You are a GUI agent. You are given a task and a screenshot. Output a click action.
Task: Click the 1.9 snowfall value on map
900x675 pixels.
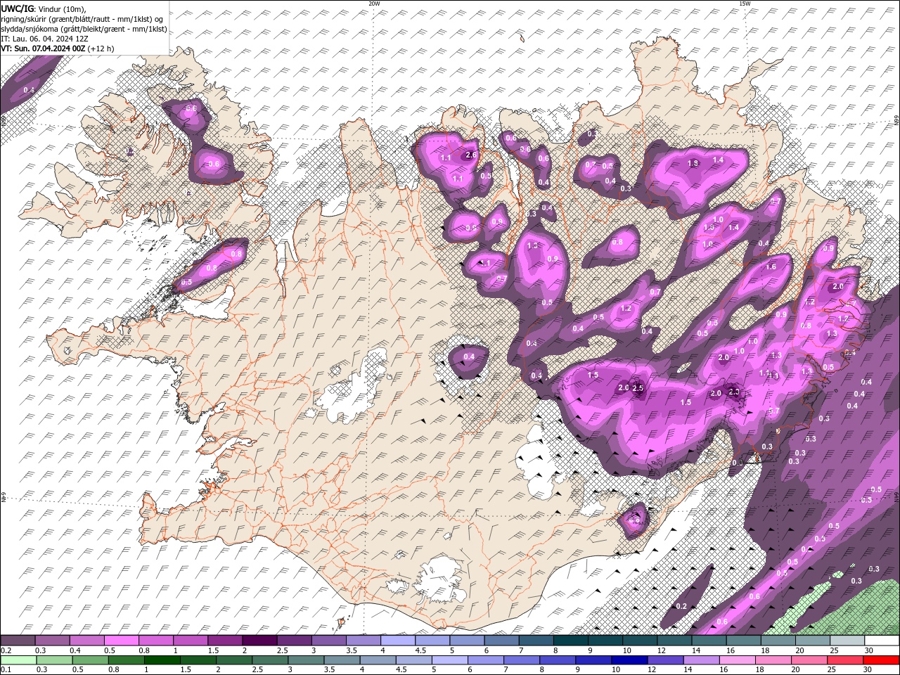[x=692, y=163]
